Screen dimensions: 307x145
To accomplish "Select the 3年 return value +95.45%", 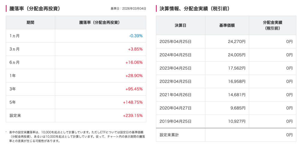I will (x=134, y=89).
